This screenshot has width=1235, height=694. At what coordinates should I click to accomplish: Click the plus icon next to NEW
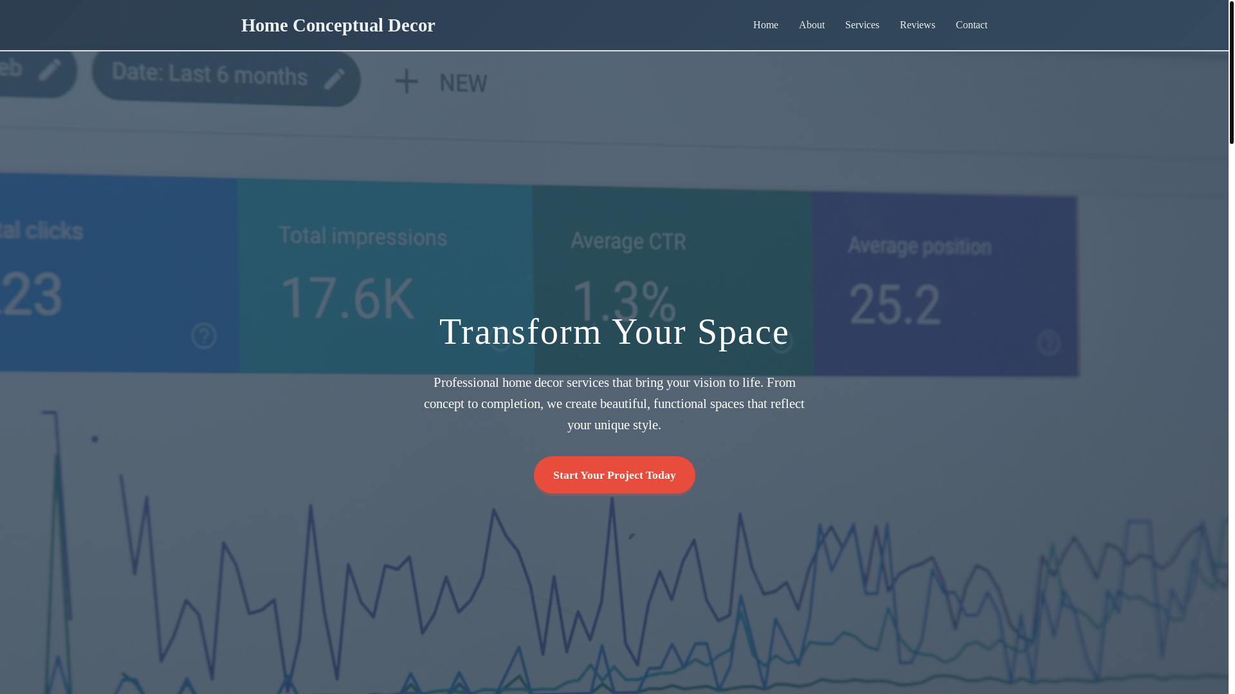click(x=406, y=82)
